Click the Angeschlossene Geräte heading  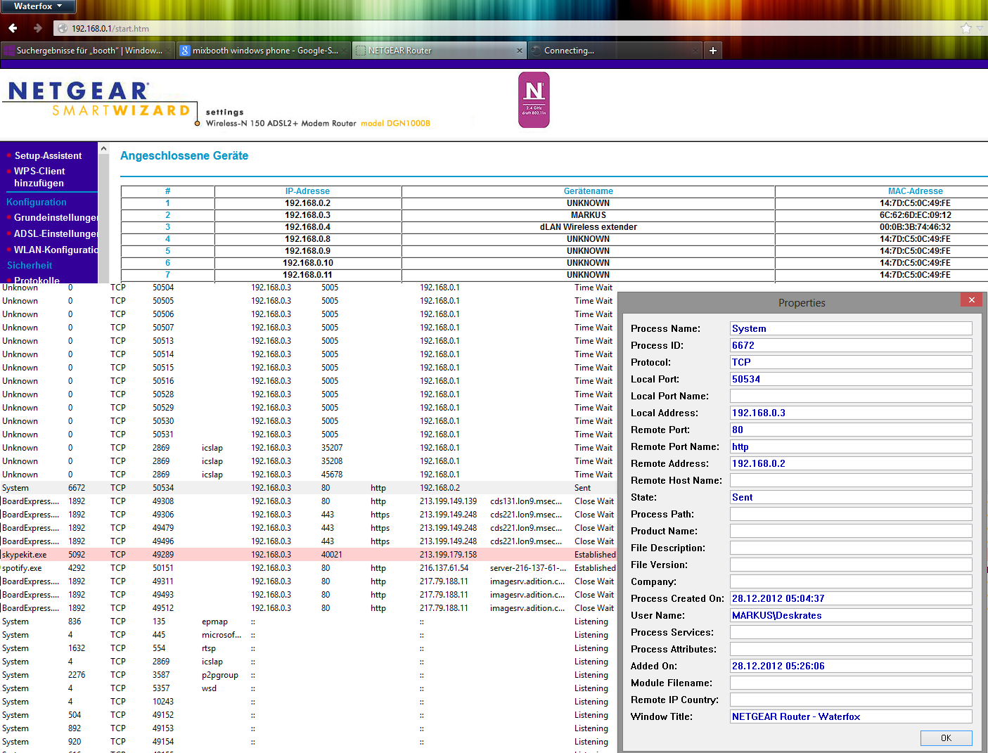[184, 156]
